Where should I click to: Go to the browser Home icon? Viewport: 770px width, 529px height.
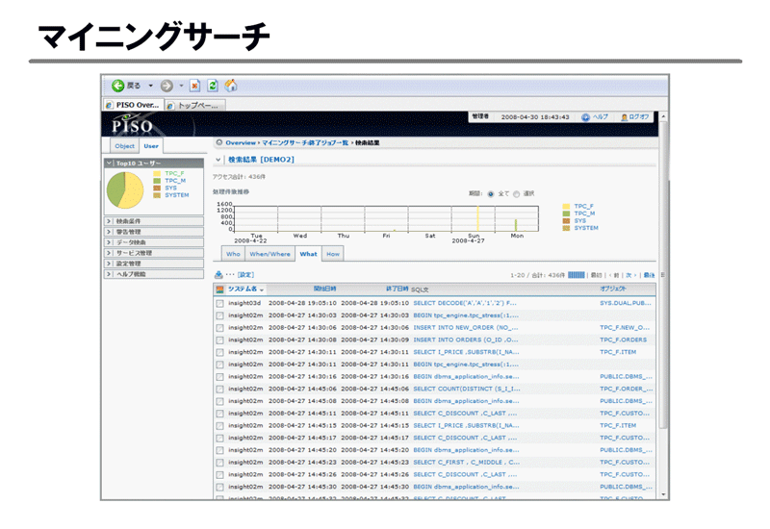[231, 86]
